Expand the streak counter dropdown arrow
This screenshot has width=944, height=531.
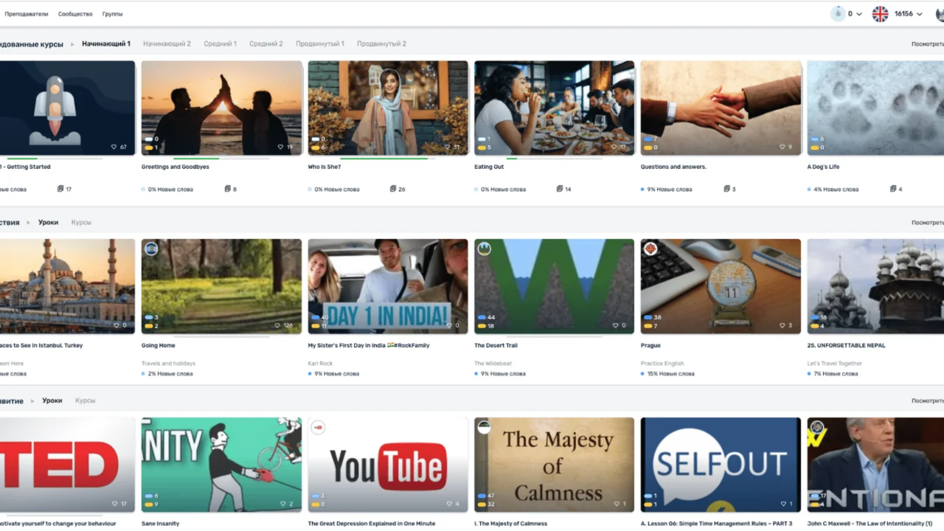point(859,14)
